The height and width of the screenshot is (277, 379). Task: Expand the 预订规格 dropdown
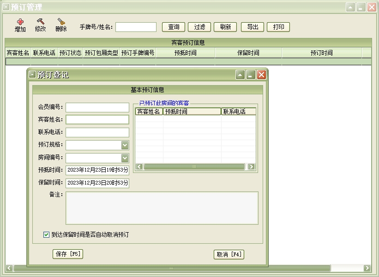tap(125, 145)
